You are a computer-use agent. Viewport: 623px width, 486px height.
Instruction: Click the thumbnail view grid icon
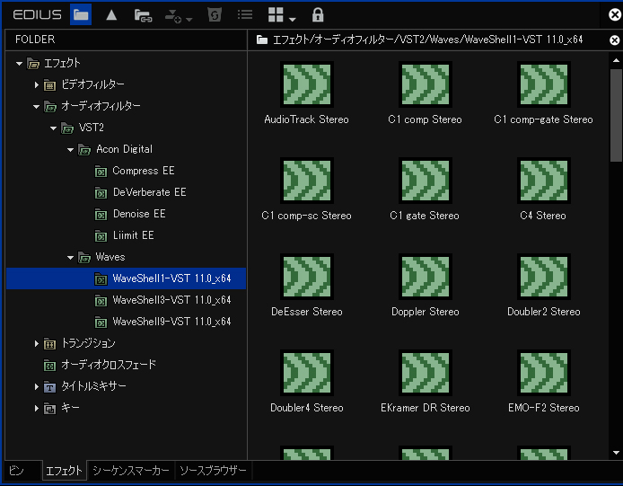click(x=276, y=14)
